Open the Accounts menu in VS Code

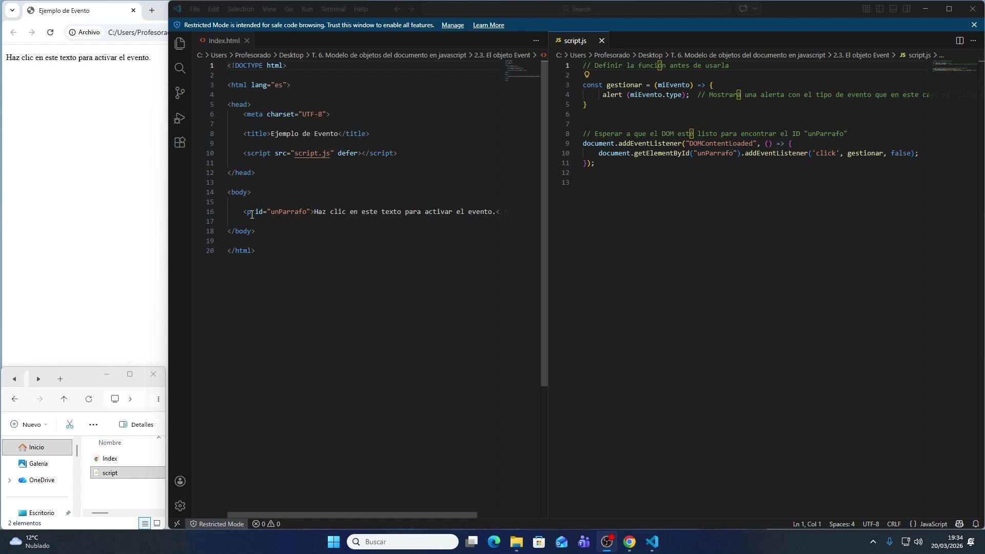pos(180,481)
